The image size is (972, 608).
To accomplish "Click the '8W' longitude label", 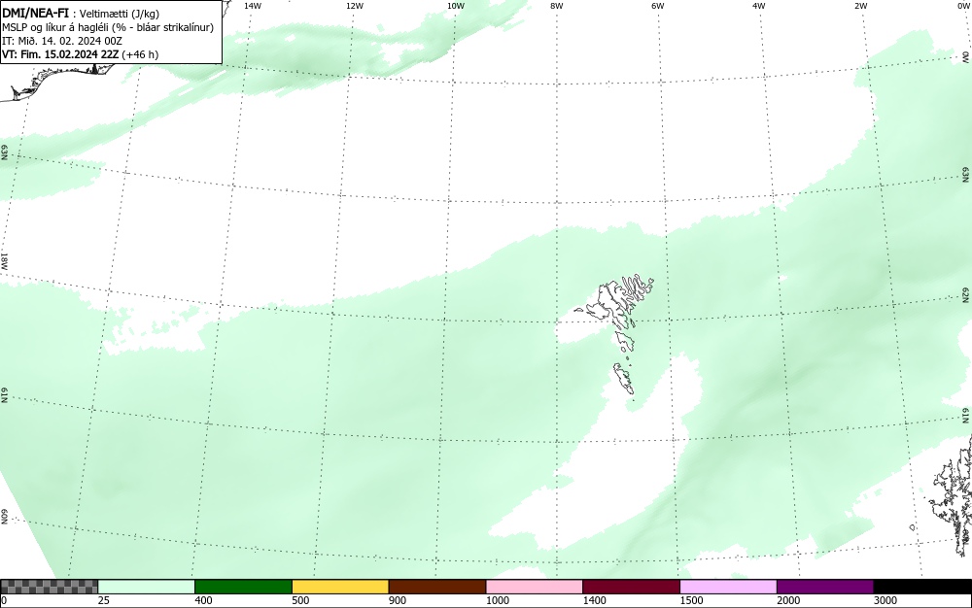I will click(557, 6).
